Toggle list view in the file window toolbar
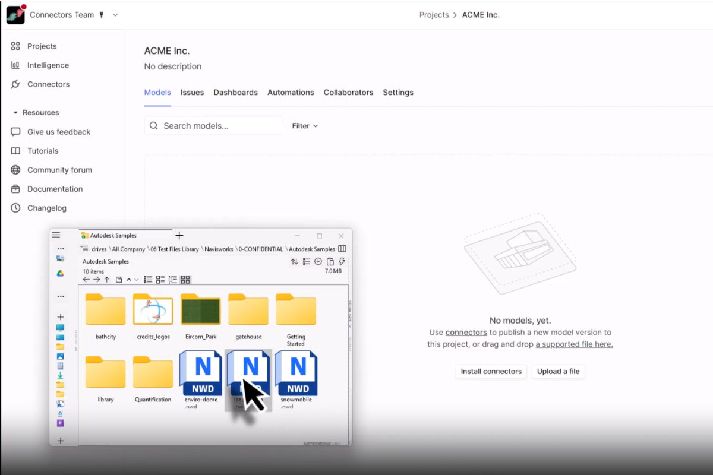 147,280
